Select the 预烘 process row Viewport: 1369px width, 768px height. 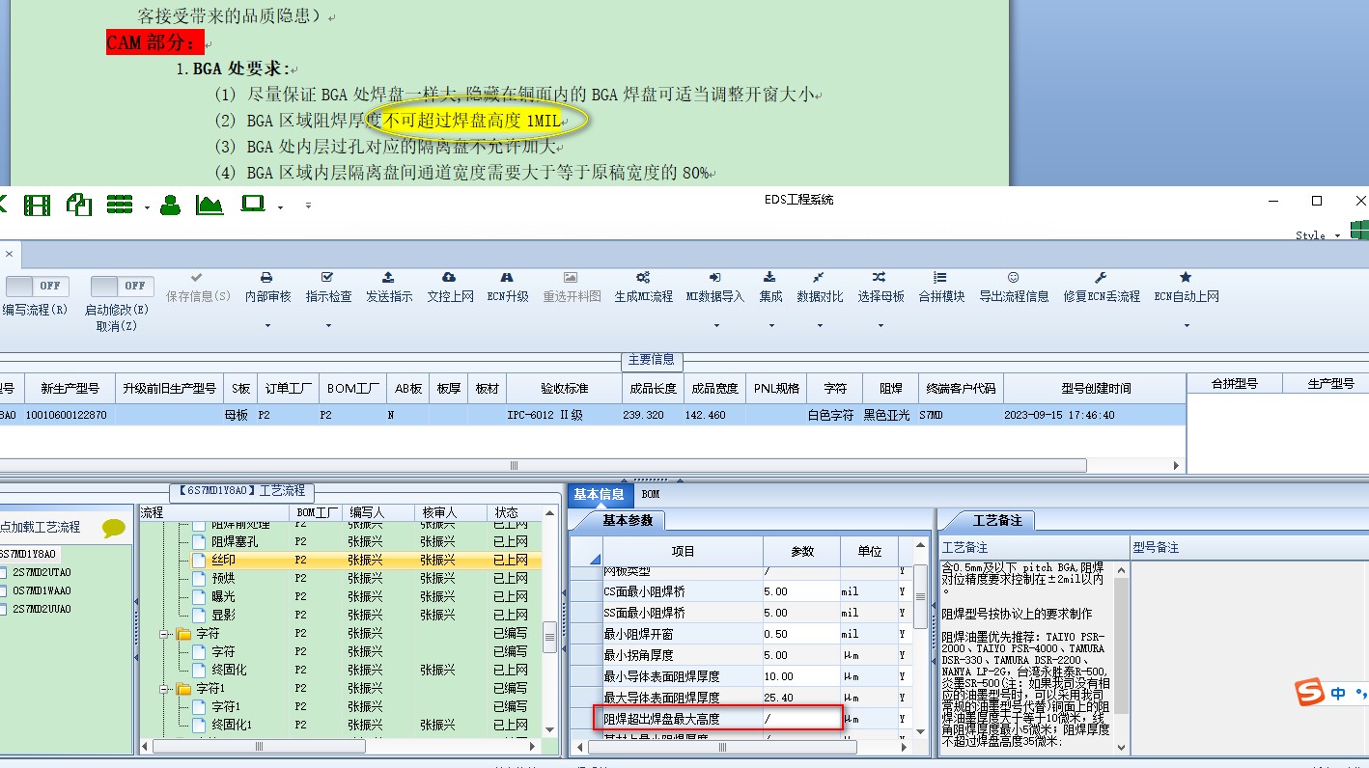click(x=341, y=578)
